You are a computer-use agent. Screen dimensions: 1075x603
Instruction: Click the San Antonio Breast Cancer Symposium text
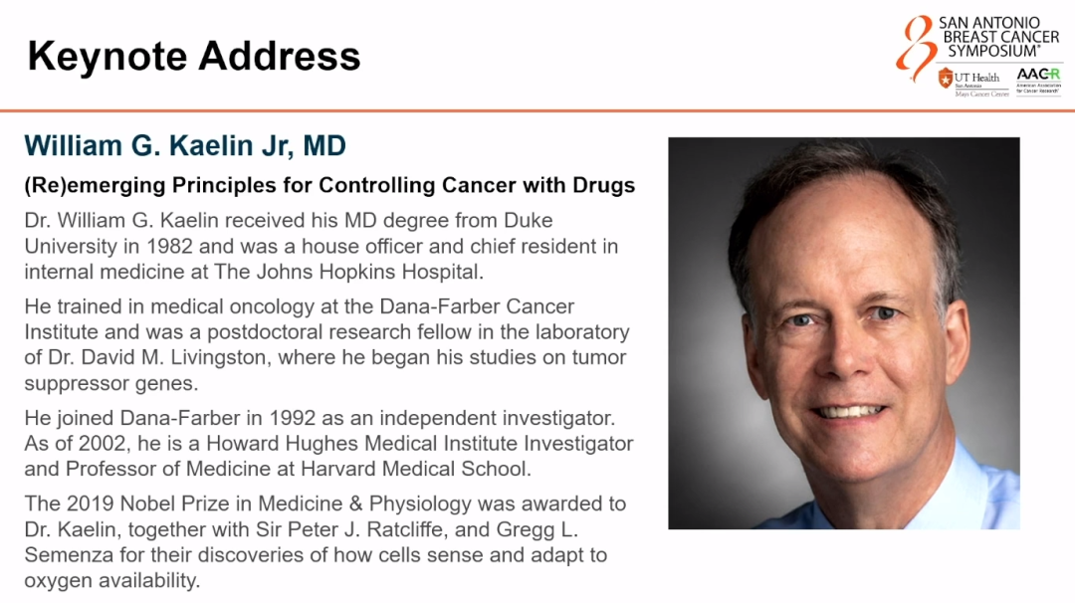998,37
